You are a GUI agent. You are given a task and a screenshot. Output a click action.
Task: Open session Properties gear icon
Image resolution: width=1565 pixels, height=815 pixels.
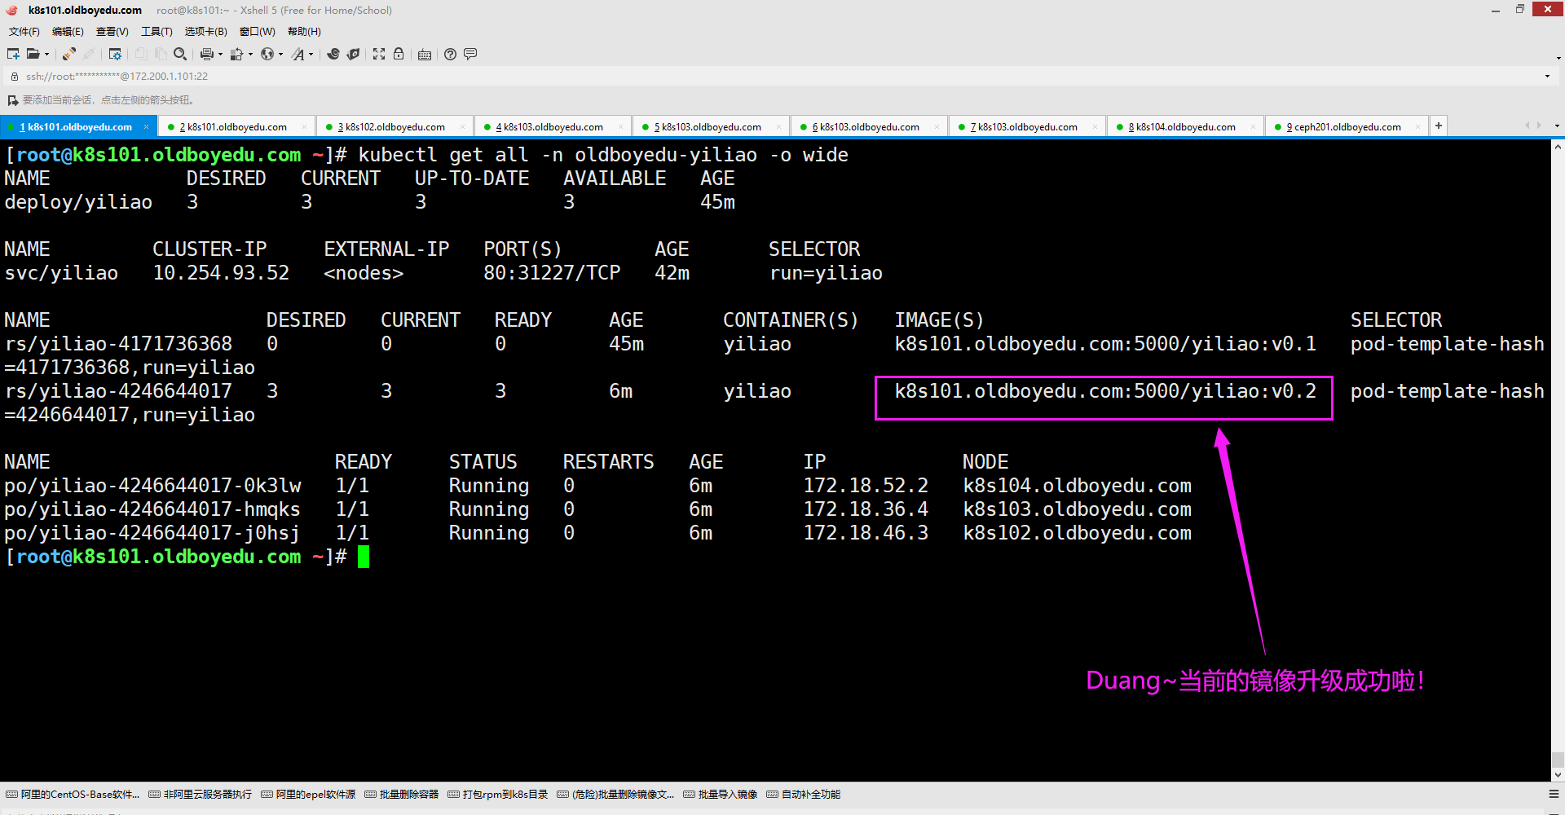pos(115,54)
